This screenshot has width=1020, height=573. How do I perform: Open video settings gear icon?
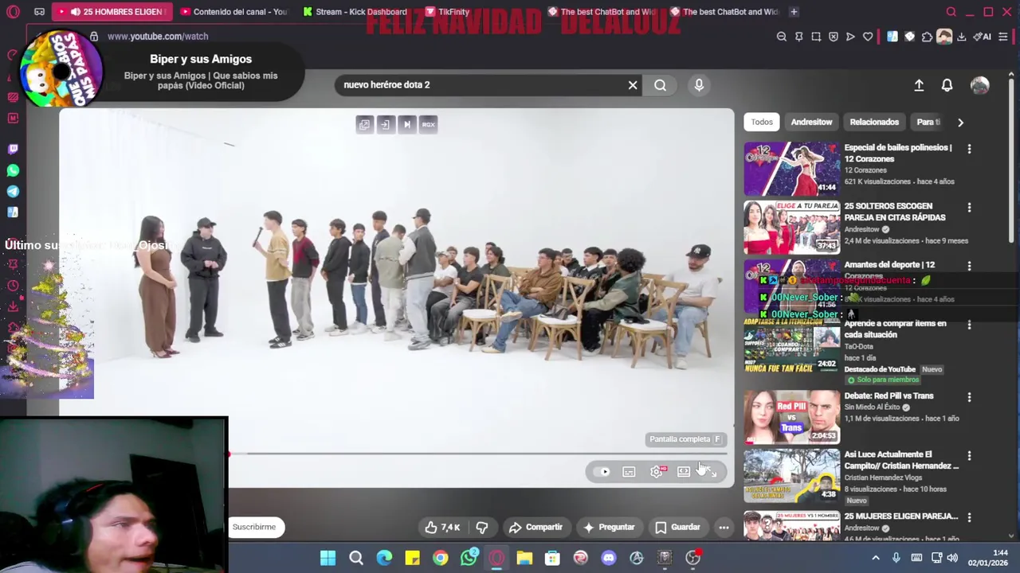click(657, 472)
